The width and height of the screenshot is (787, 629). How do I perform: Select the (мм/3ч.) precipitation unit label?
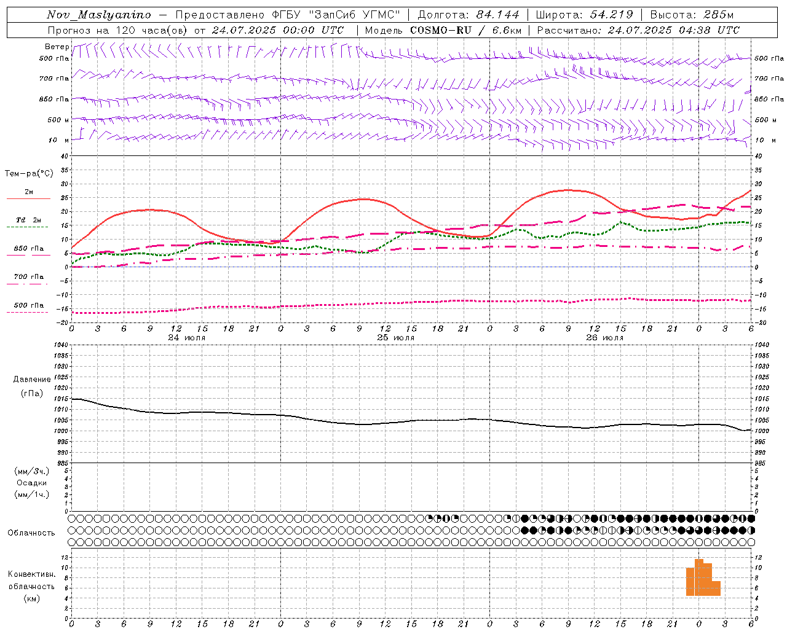tap(32, 471)
